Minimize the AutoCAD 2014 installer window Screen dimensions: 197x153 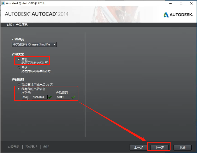point(171,3)
